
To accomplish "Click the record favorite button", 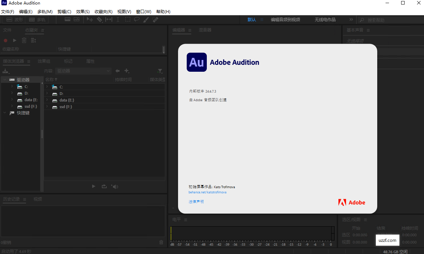I will click(x=5, y=40).
